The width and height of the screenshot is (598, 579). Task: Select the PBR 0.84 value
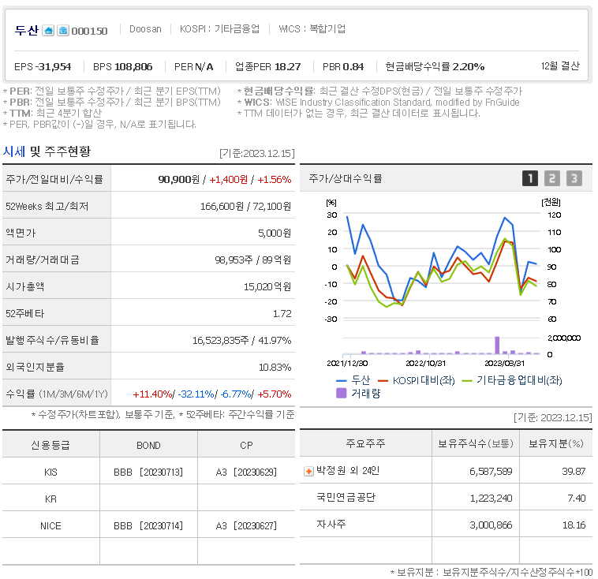(343, 67)
